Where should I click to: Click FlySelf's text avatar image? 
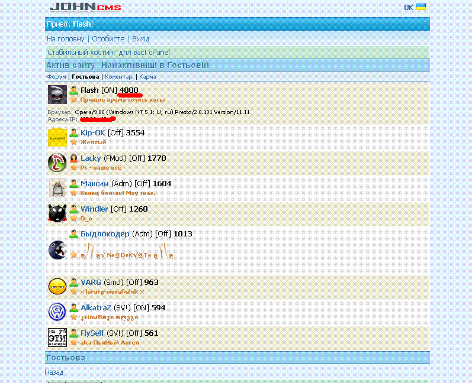click(x=57, y=337)
